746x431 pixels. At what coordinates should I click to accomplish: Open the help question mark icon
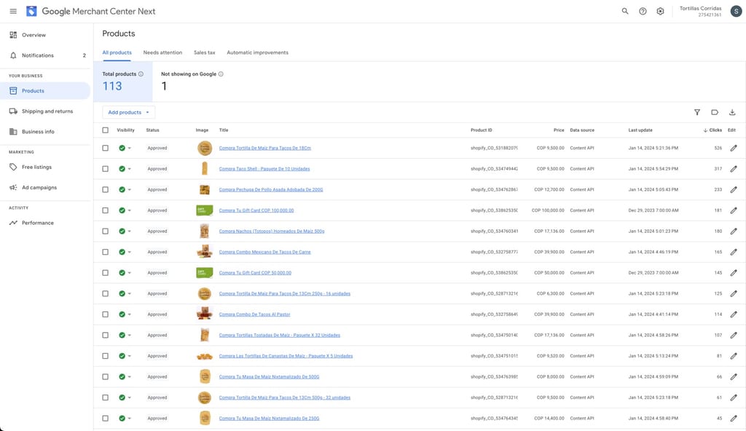click(x=643, y=11)
